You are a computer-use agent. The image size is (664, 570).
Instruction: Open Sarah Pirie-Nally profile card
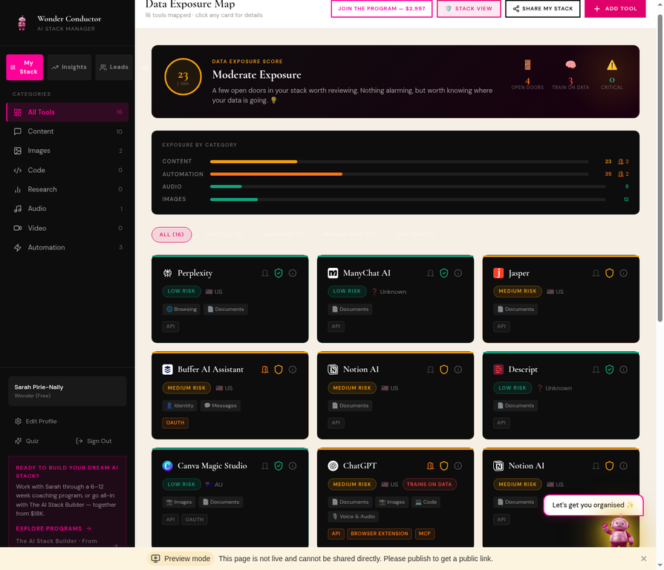(x=68, y=391)
